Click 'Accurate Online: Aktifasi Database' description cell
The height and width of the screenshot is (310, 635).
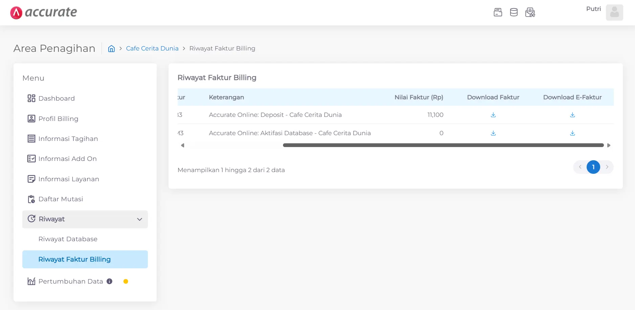pos(290,133)
